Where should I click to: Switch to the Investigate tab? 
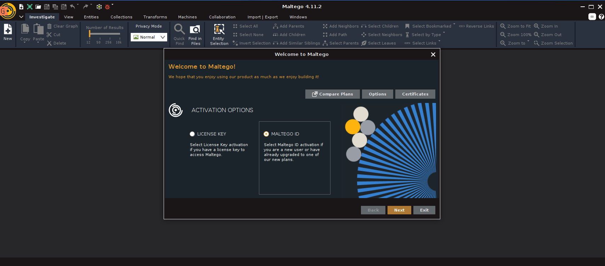(x=42, y=17)
